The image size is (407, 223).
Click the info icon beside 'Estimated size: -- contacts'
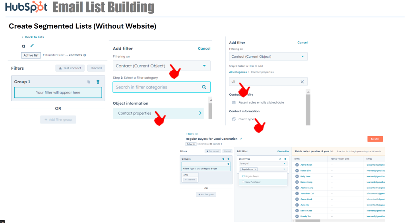[x=85, y=55]
